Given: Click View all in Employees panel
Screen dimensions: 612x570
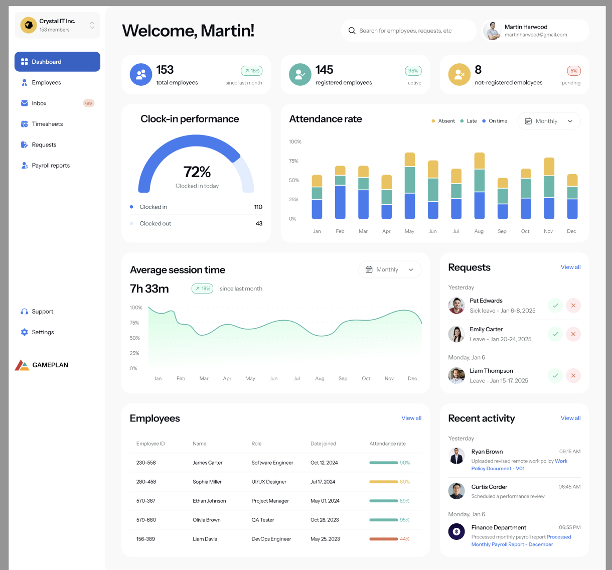Looking at the screenshot, I should click(x=411, y=418).
